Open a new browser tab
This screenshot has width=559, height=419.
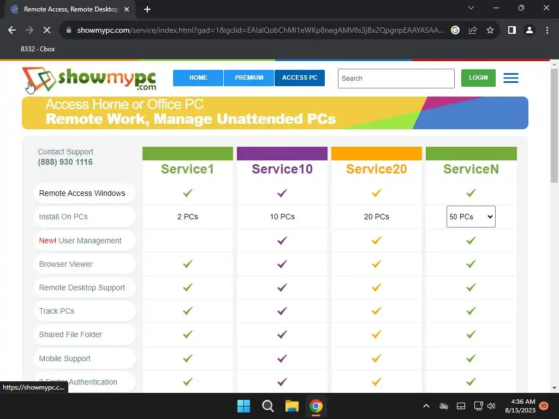pyautogui.click(x=147, y=9)
